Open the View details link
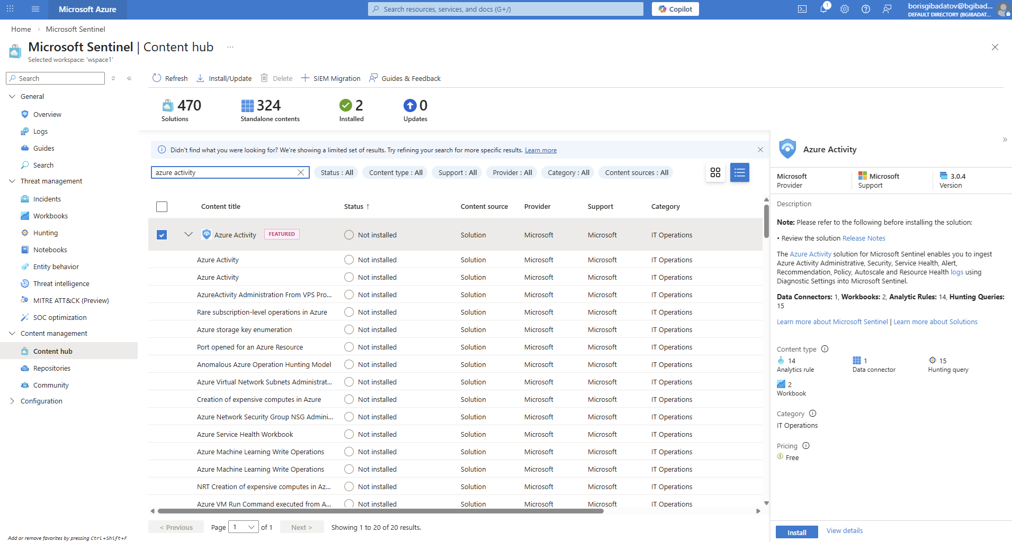The image size is (1012, 542). coord(844,530)
